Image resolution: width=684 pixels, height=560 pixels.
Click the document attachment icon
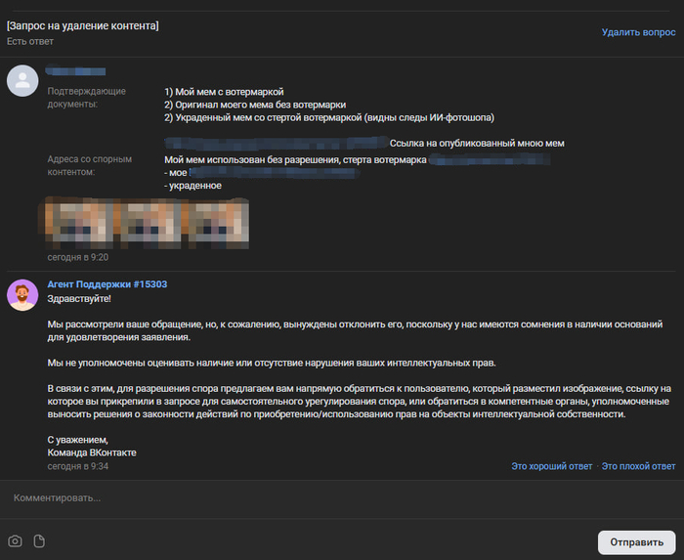tap(40, 540)
